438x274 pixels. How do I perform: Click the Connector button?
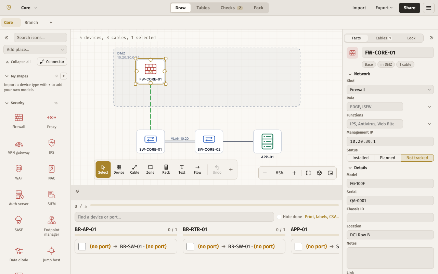[52, 62]
